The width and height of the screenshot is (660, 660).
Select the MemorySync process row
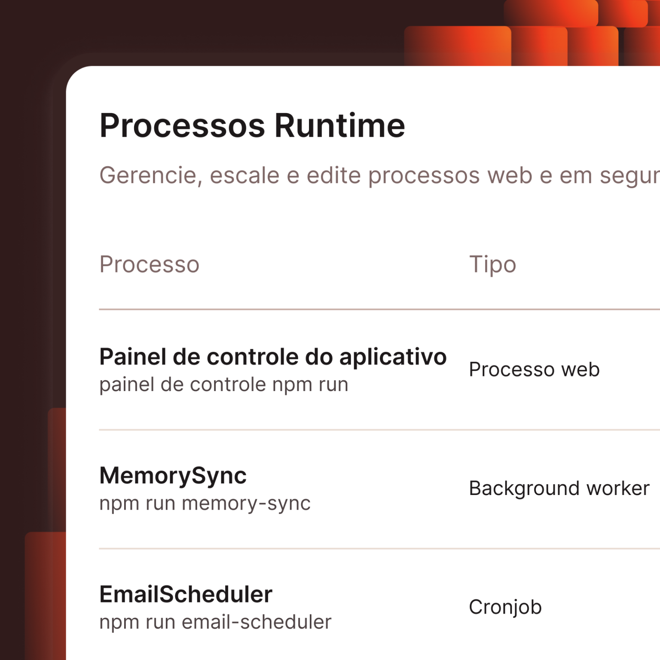(172, 476)
